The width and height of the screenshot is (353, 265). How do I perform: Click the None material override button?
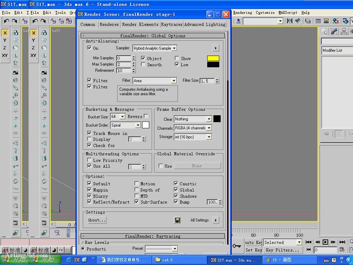(197, 166)
